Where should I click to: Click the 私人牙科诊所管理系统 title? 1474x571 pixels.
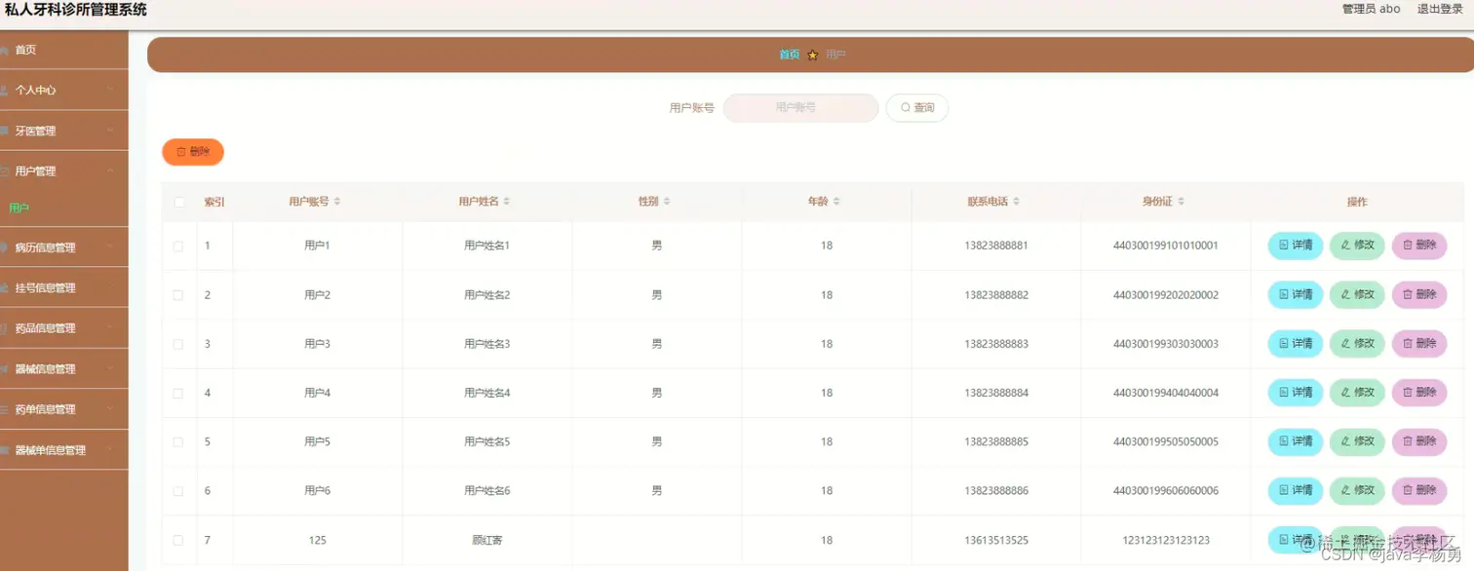(76, 10)
